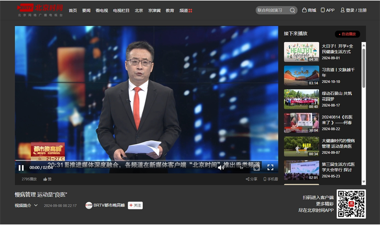Click the BRTV都市晚高峰 channel avatar
This screenshot has width=380, height=225.
point(89,206)
